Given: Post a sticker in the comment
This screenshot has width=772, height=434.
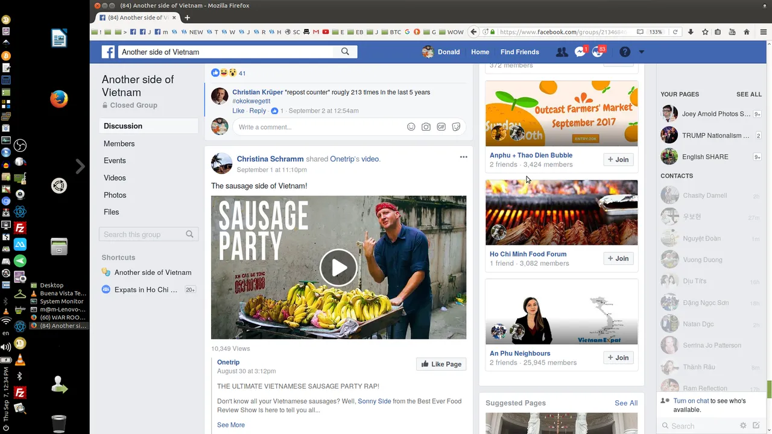Looking at the screenshot, I should point(456,127).
